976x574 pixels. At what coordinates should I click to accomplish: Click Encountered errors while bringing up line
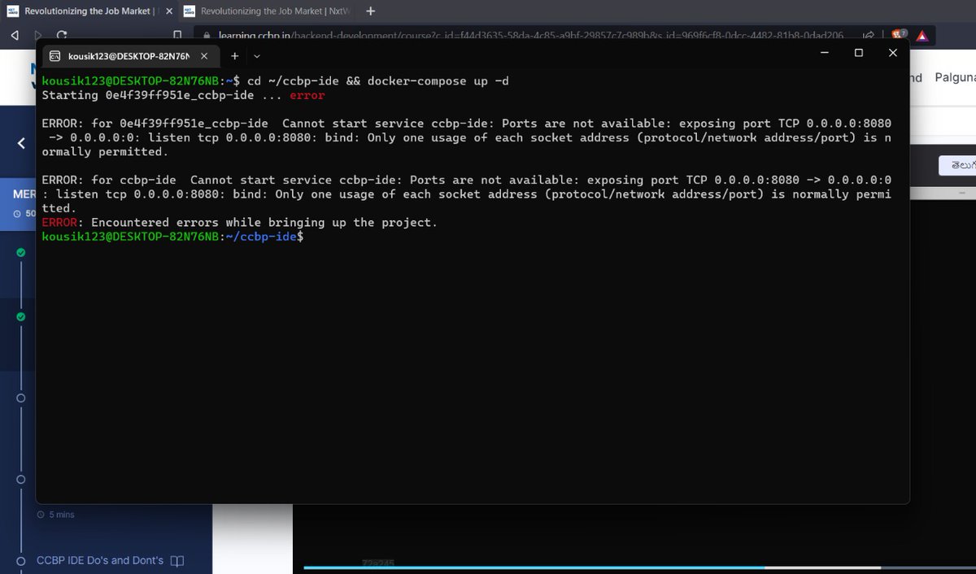(239, 222)
